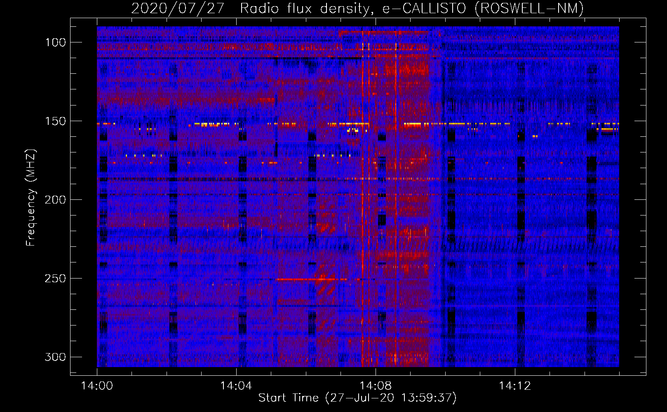Screen dimensions: 667x412
Task: Click the 14:00 time tick label
Action: tap(97, 386)
